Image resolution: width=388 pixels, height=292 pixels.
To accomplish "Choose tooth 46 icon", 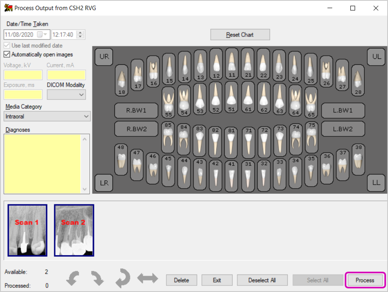I will click(x=153, y=168).
